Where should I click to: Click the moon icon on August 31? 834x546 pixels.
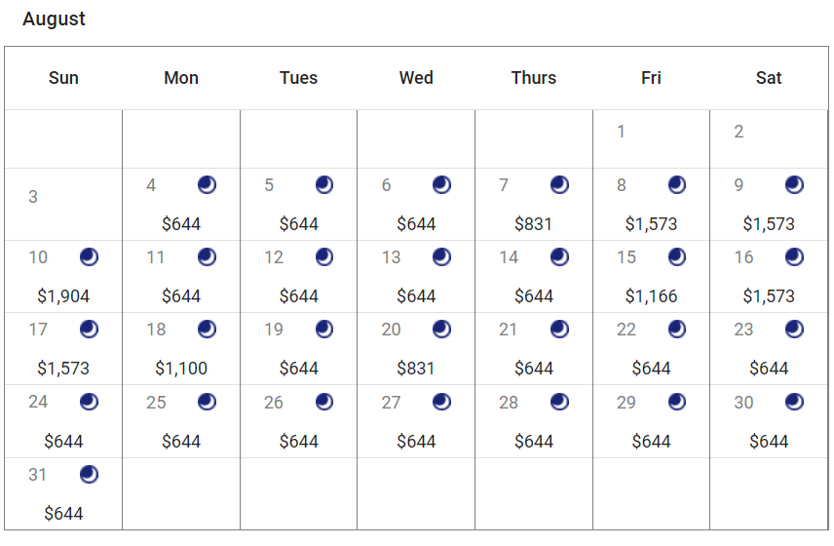90,475
